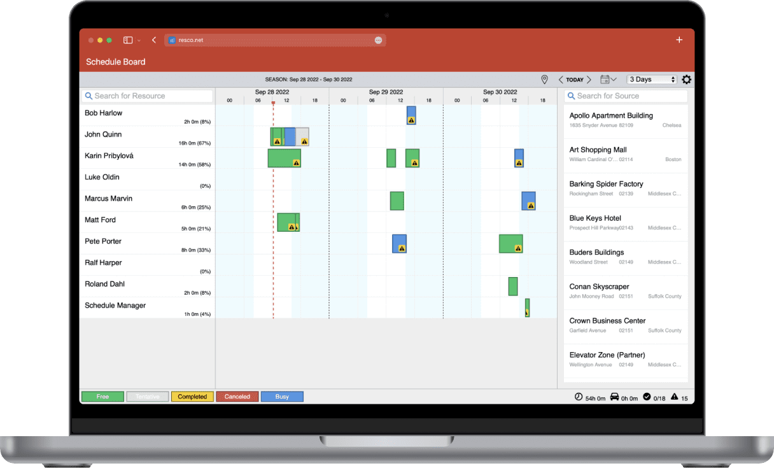Select the Tentative status legend

[x=148, y=397]
